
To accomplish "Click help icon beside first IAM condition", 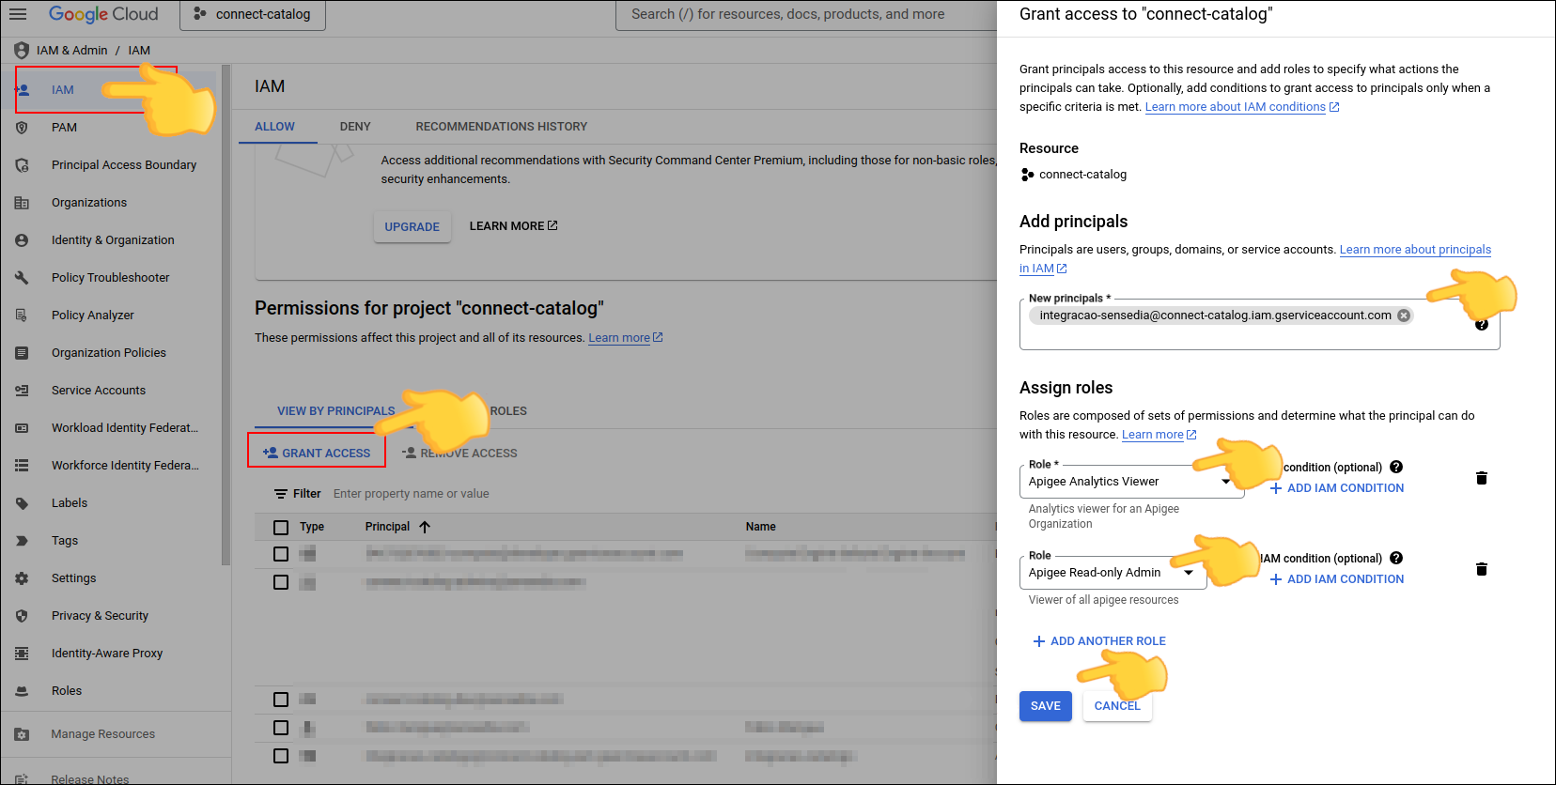I will pyautogui.click(x=1396, y=467).
